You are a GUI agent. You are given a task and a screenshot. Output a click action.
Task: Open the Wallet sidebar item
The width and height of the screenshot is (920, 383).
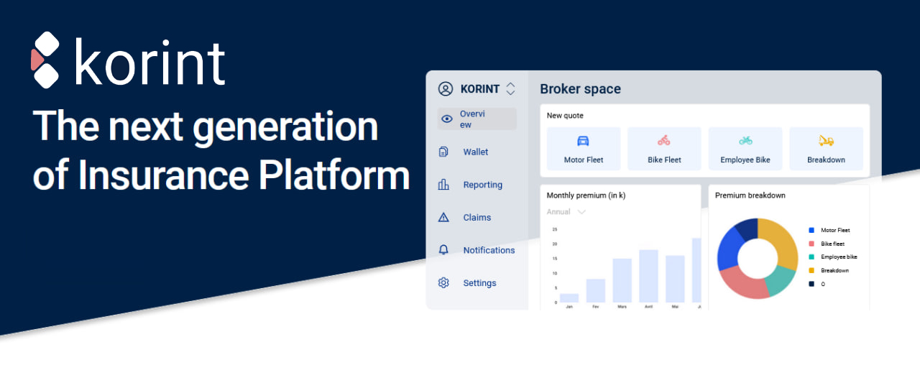click(475, 152)
